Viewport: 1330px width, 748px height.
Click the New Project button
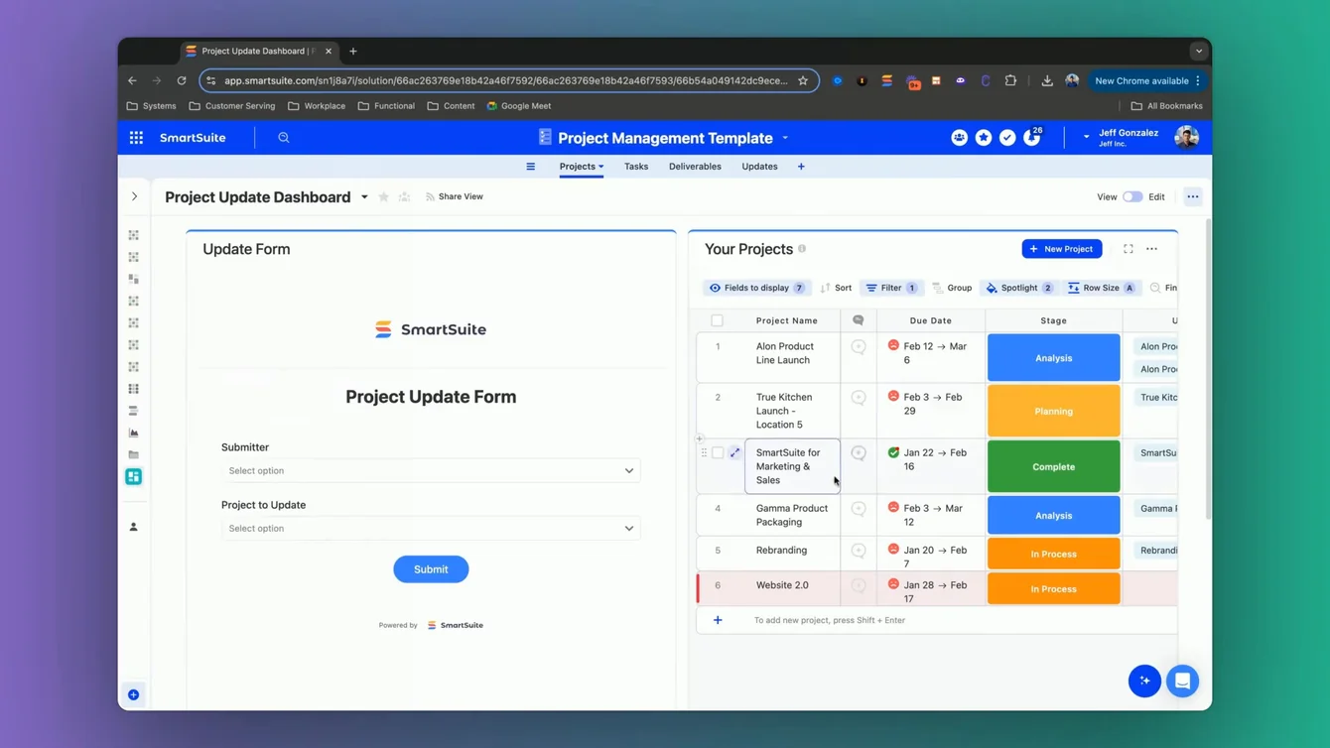tap(1062, 249)
